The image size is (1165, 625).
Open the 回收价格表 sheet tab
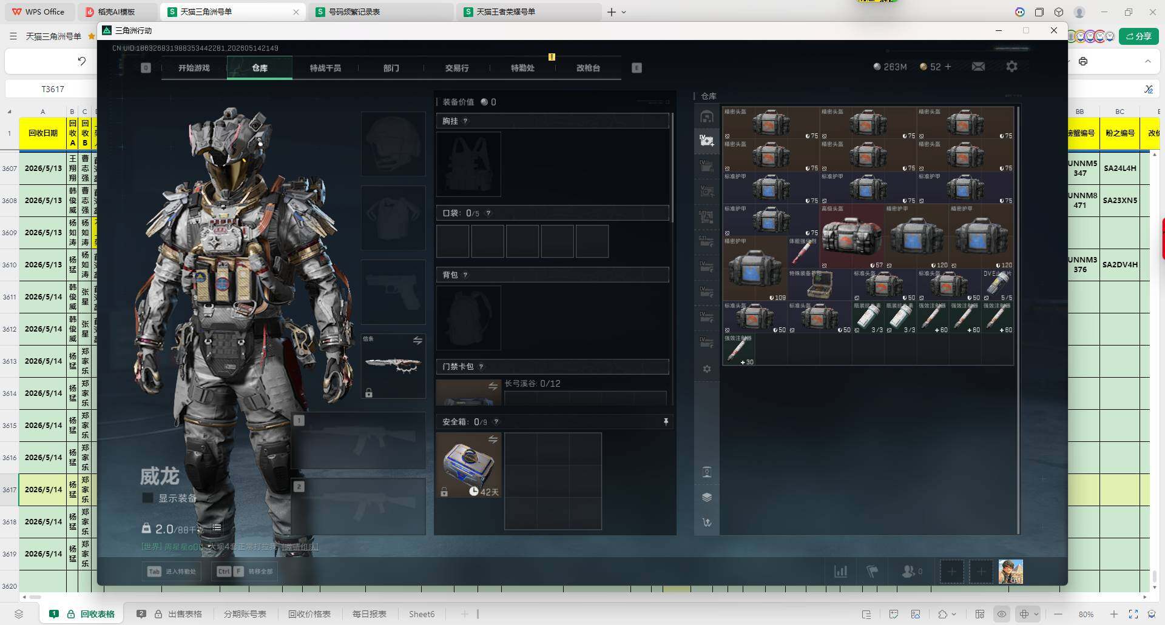tap(309, 614)
